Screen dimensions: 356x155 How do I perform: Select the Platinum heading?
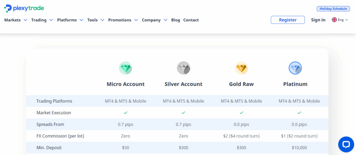[295, 84]
